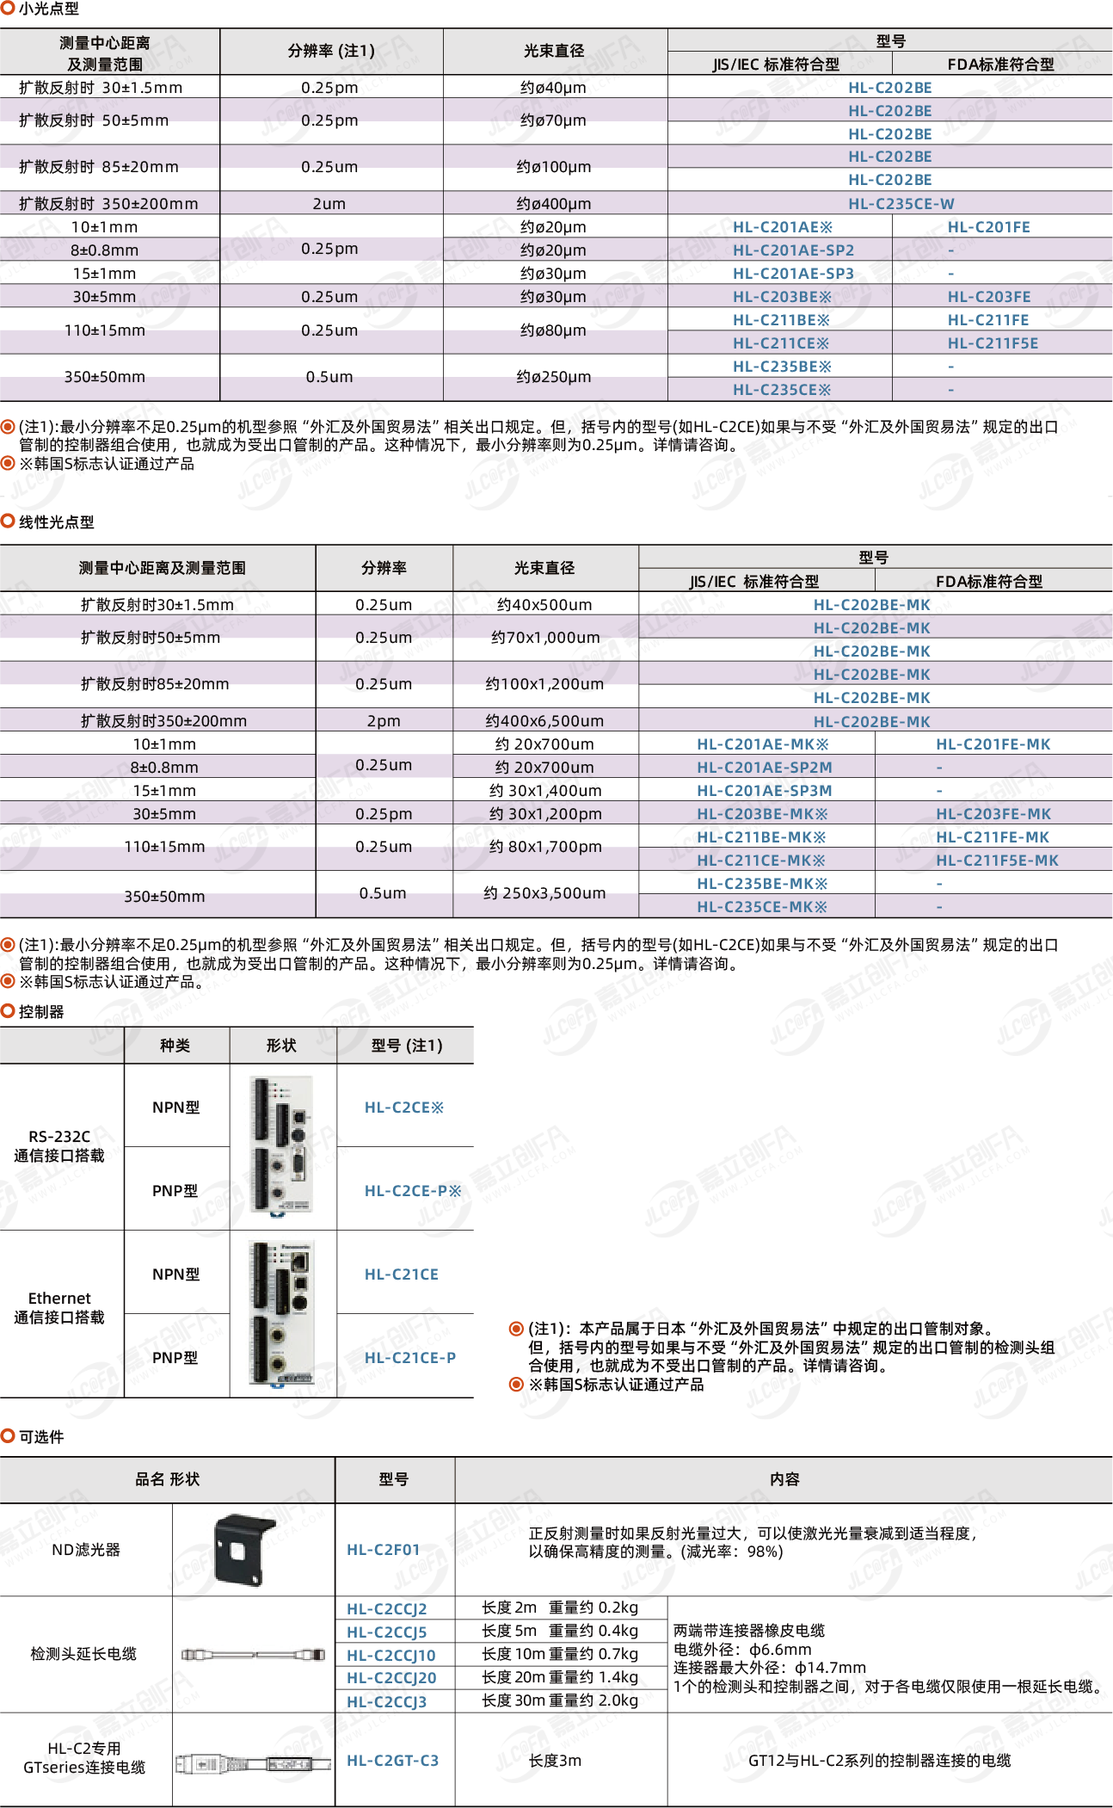Screen dimensions: 1113x1808
Task: Select the HL-C211FE-MK model link
Action: point(993,837)
